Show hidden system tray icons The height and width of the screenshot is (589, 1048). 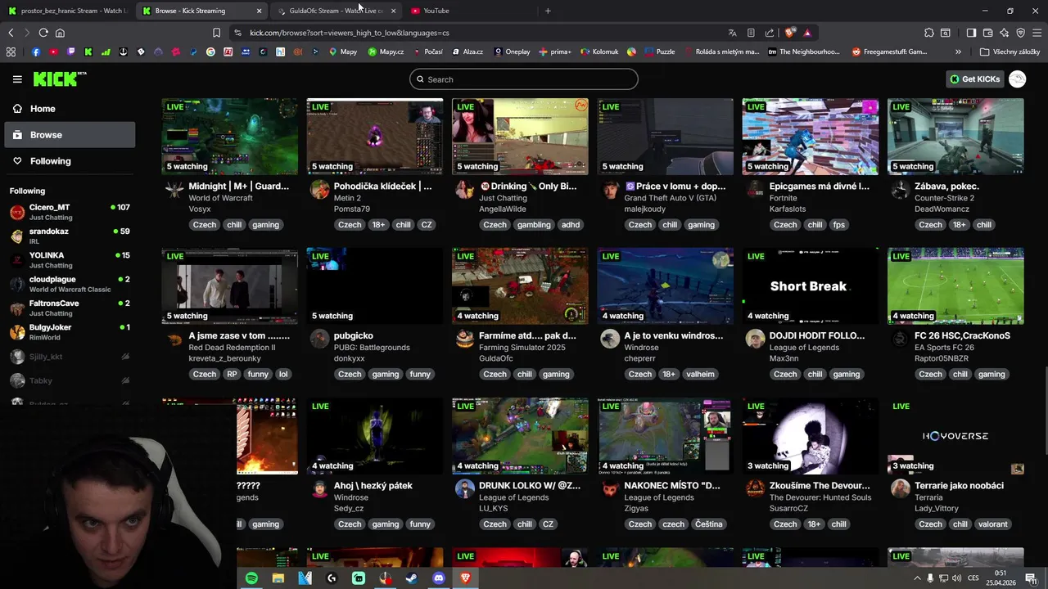pyautogui.click(x=917, y=578)
